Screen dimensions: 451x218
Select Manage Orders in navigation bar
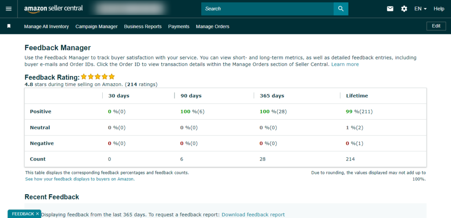[x=212, y=26]
